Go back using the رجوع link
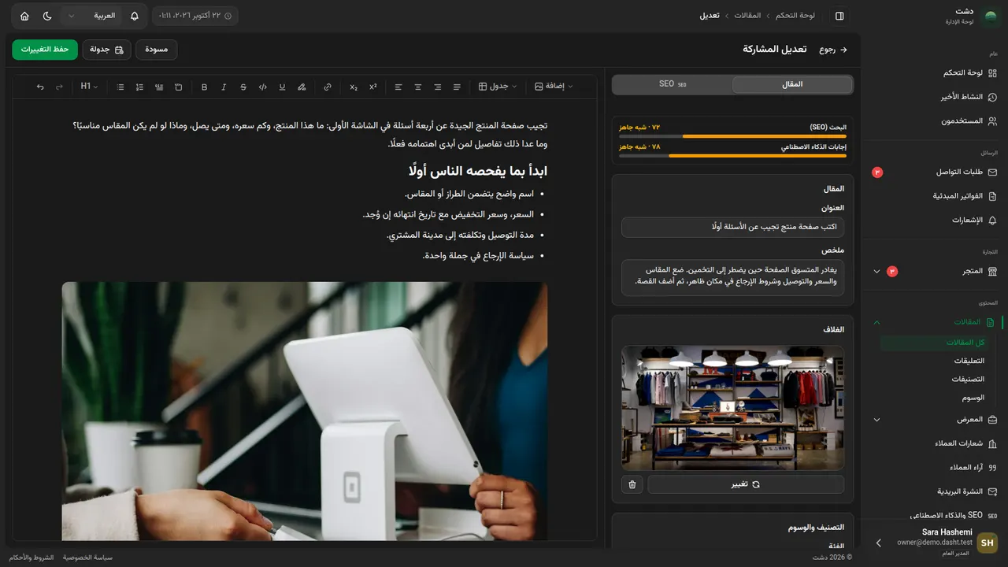Image resolution: width=1008 pixels, height=567 pixels. pos(833,50)
